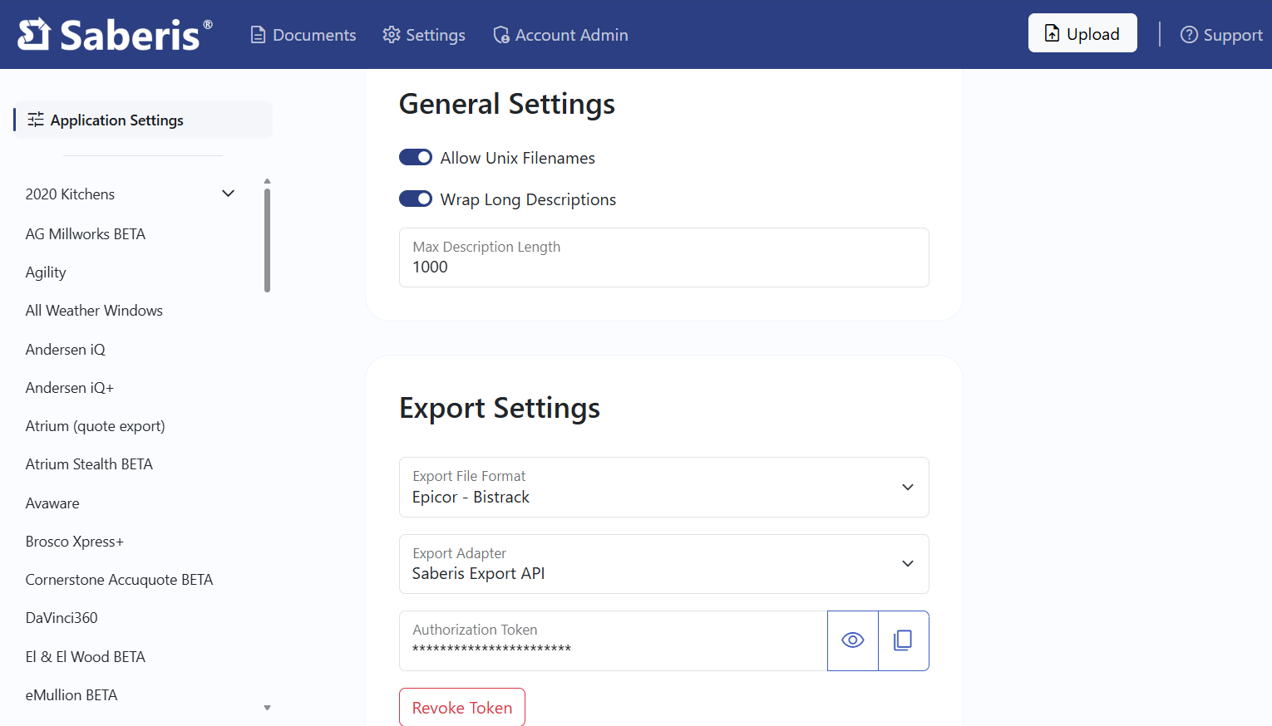1272x726 pixels.
Task: Click the sliders icon beside Application Settings
Action: pos(35,119)
